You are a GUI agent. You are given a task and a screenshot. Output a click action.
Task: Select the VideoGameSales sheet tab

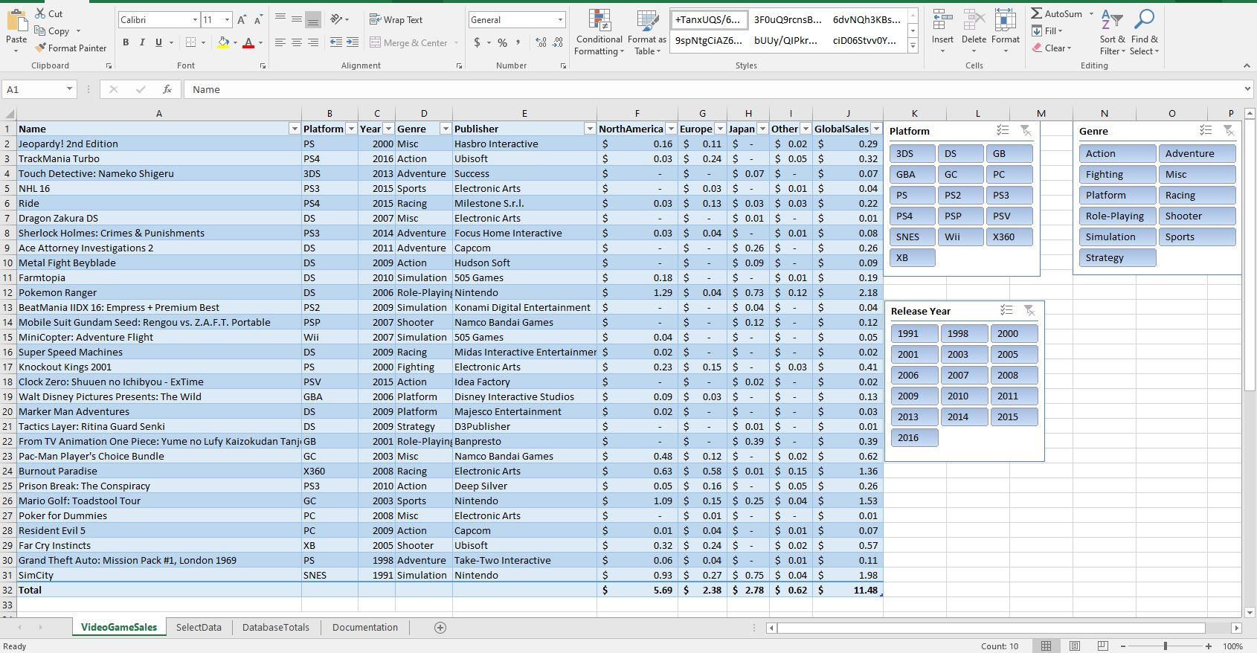click(x=119, y=627)
